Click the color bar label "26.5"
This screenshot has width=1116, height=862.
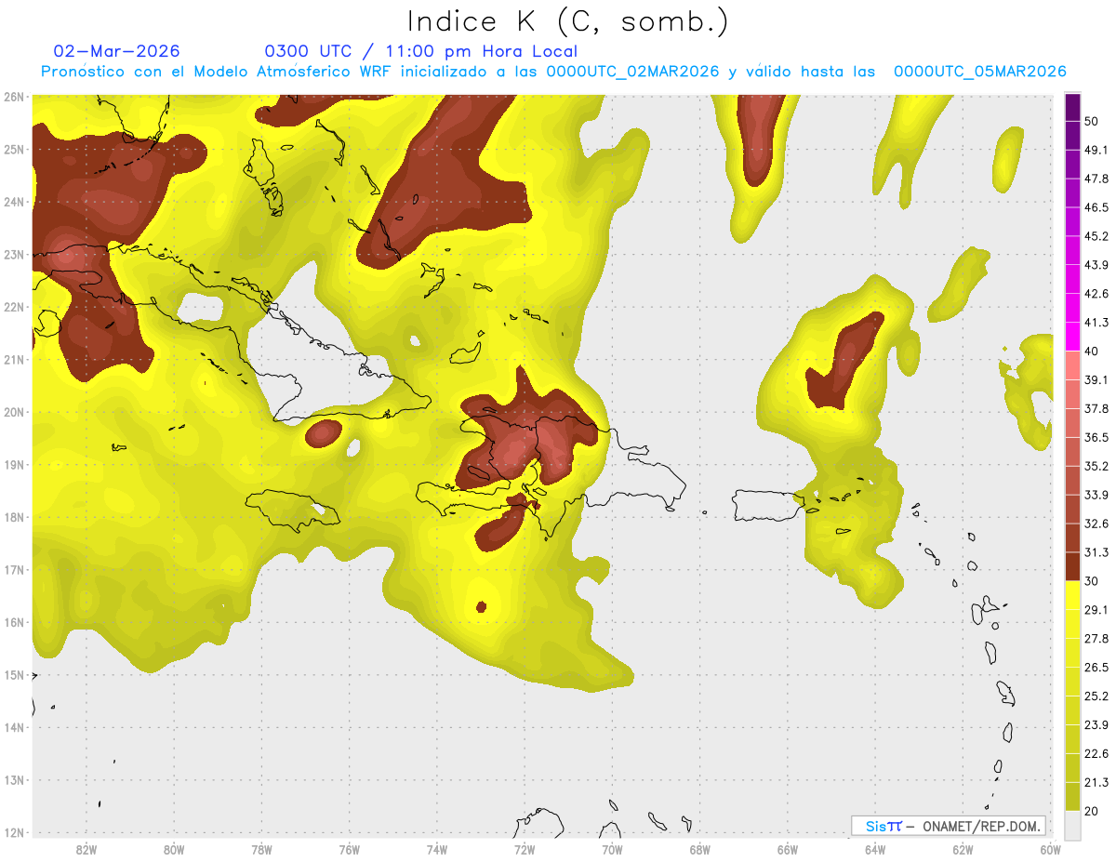(1097, 667)
